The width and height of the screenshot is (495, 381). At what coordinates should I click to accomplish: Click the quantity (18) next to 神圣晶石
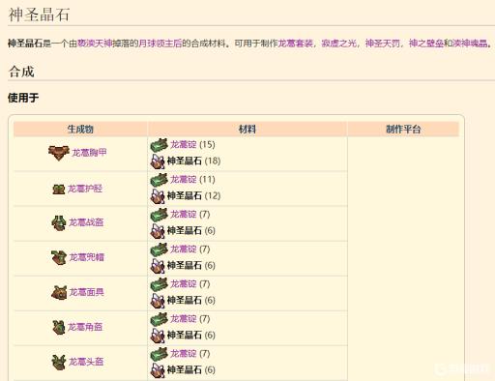213,161
